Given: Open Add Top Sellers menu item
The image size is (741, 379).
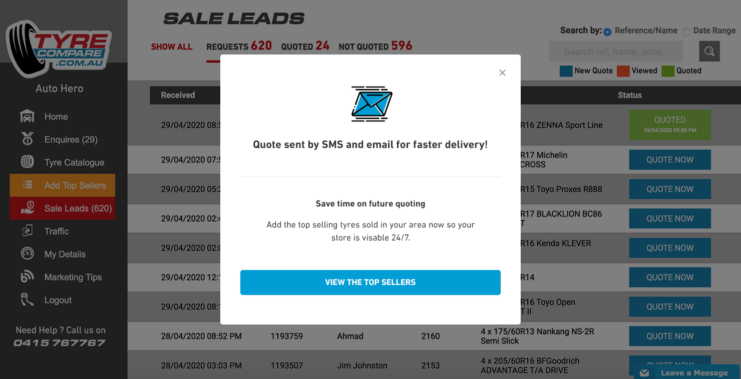Looking at the screenshot, I should (x=63, y=185).
